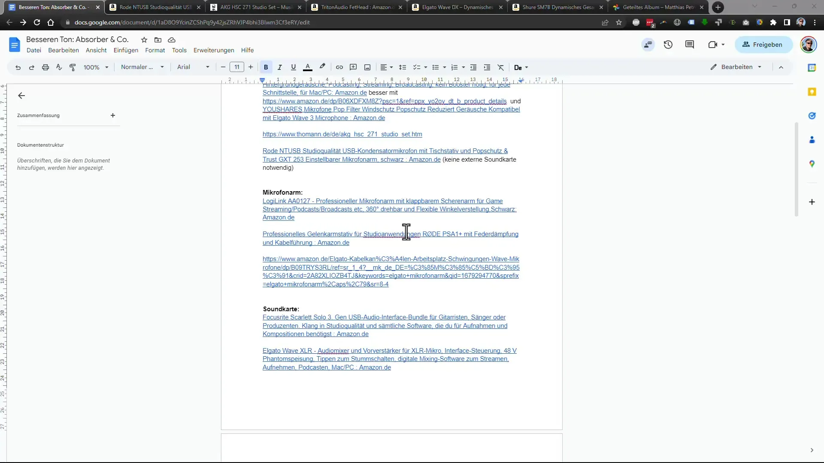Click the Bold formatting icon
The image size is (824, 463).
pyautogui.click(x=267, y=67)
